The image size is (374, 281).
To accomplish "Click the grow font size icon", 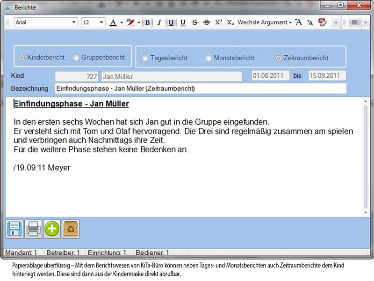I will pyautogui.click(x=299, y=22).
